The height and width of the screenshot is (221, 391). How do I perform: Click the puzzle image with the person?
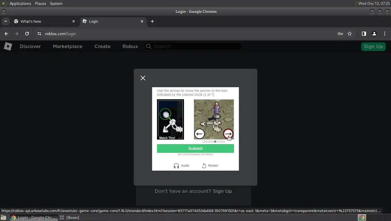pos(214,119)
